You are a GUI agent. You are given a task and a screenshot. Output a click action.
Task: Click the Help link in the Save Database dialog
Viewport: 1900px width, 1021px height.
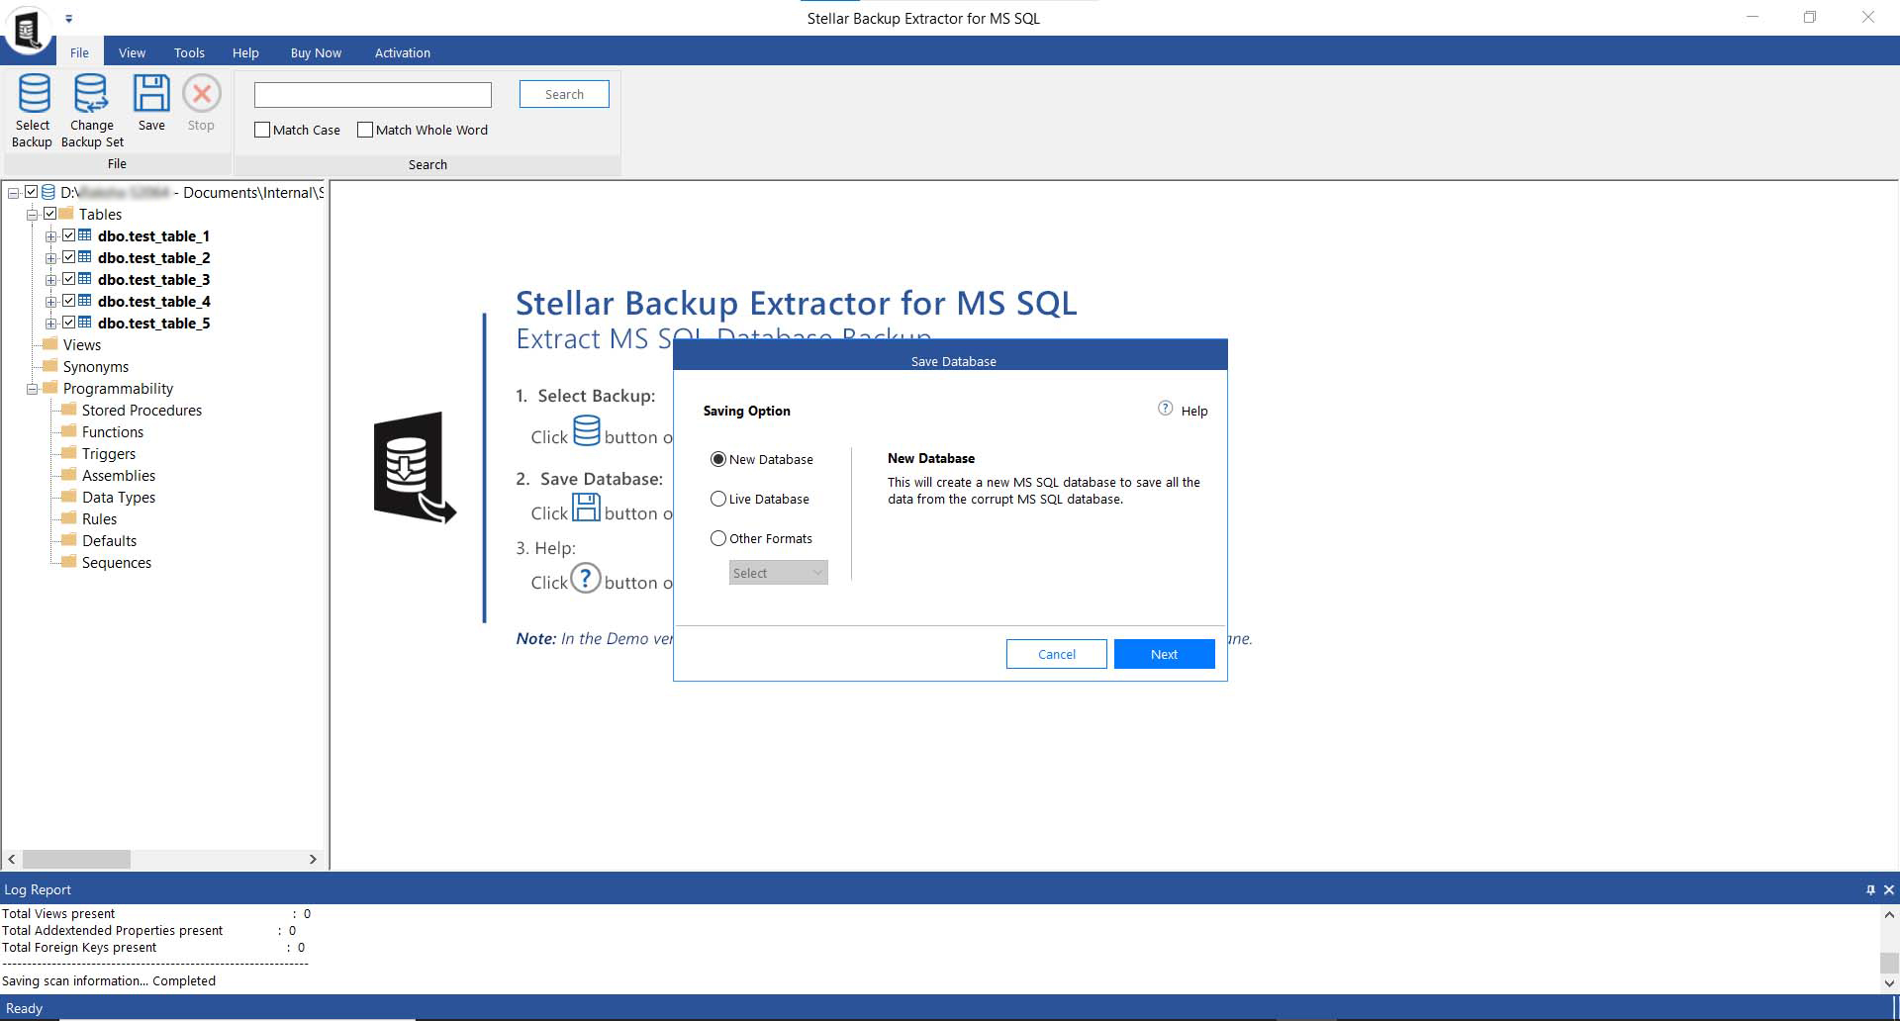coord(1193,411)
